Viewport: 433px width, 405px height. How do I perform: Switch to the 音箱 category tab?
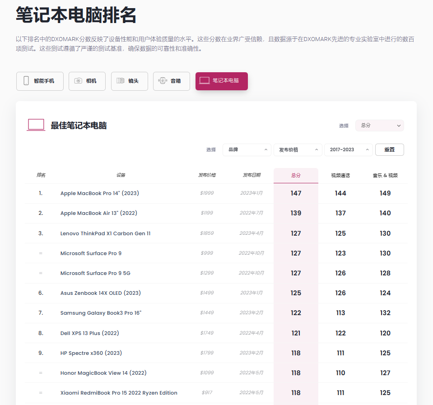[172, 81]
